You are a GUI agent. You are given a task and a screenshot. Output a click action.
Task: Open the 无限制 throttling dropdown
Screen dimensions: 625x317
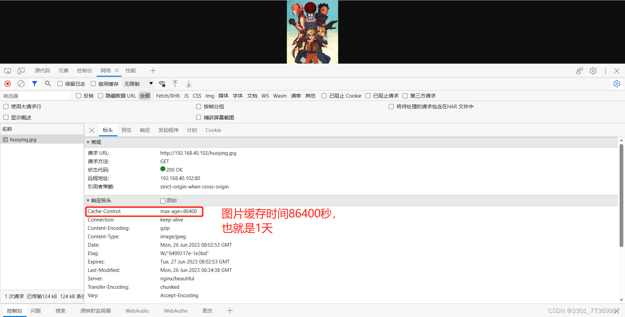coord(138,84)
